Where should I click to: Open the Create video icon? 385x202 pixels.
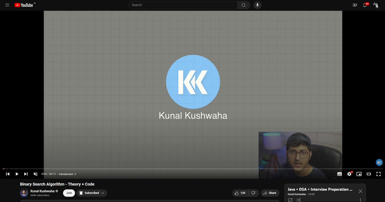pyautogui.click(x=355, y=5)
